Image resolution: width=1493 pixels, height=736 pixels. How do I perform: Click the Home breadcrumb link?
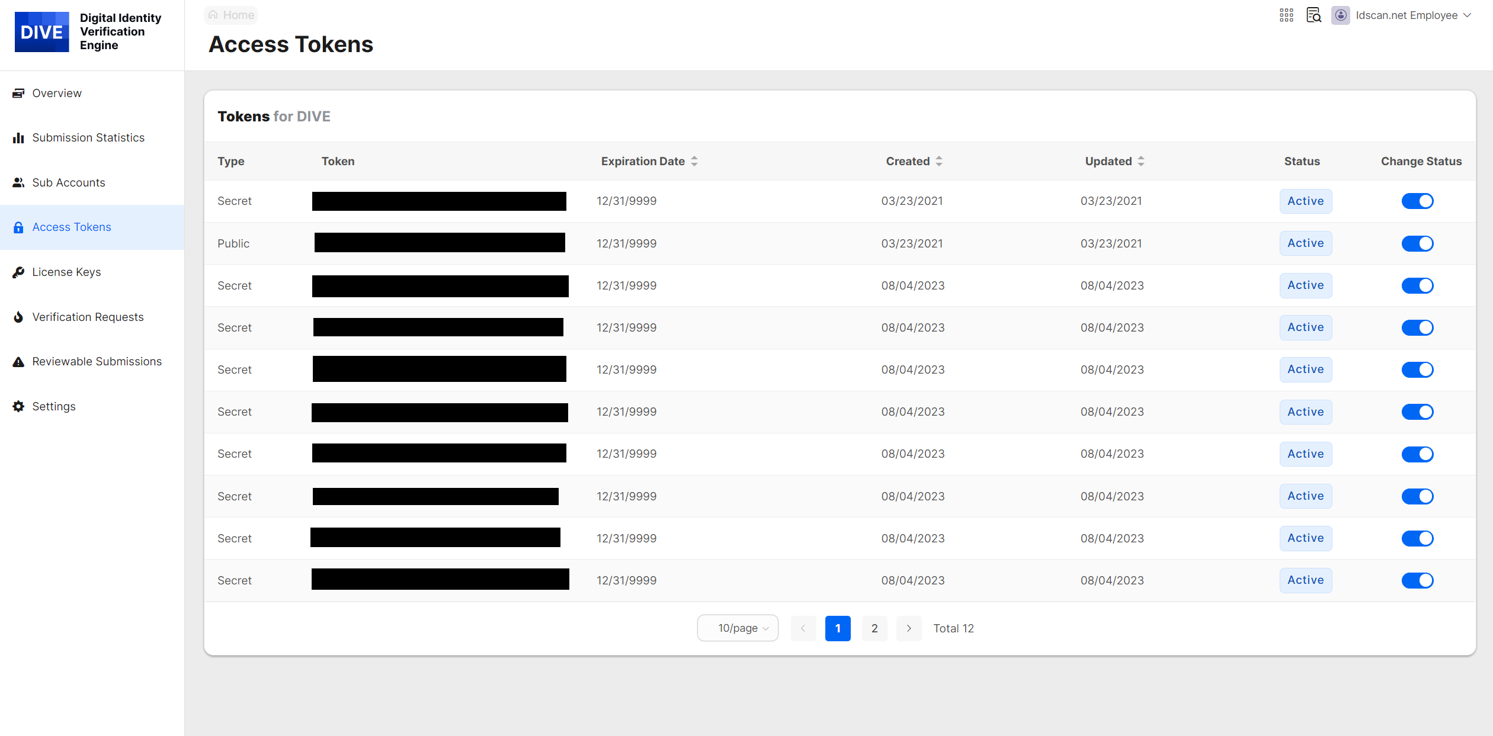(232, 15)
